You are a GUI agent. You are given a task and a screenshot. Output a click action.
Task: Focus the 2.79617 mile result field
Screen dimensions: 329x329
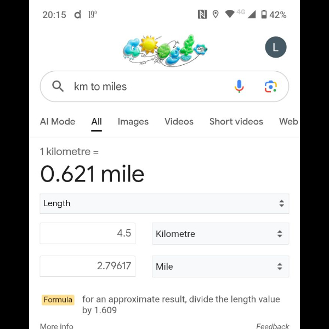tap(88, 266)
